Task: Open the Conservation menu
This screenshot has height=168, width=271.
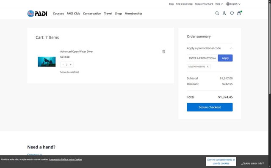Action: pos(92,14)
